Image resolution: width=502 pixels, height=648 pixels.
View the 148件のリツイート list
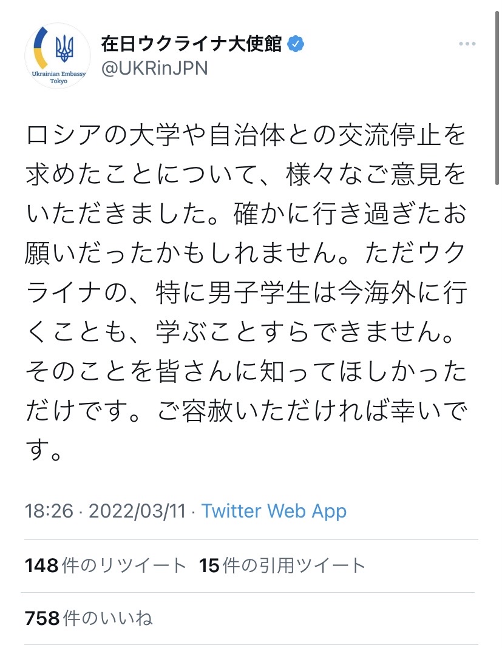[106, 565]
